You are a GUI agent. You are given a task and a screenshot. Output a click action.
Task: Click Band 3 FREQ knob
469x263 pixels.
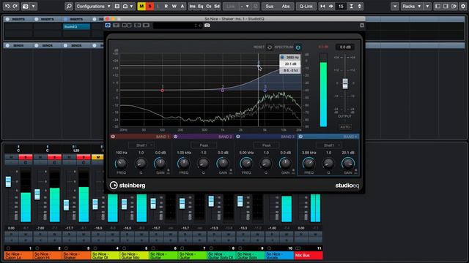[246, 164]
